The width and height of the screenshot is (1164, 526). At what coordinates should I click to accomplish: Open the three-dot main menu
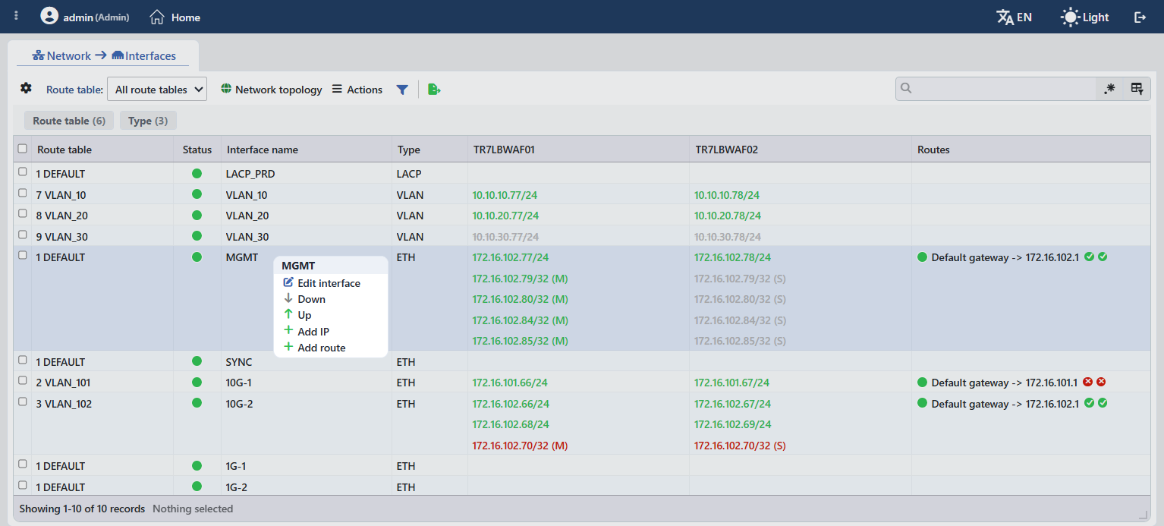(17, 16)
